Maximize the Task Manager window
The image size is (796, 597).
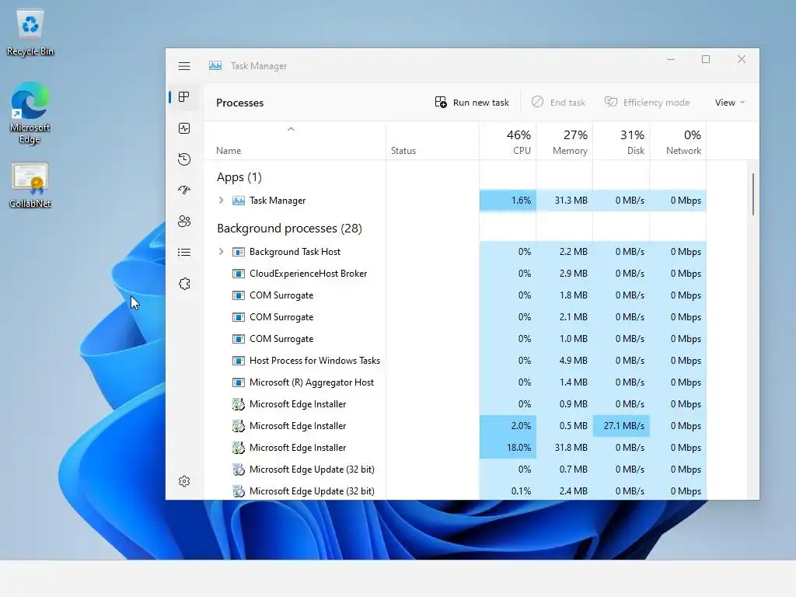tap(706, 59)
